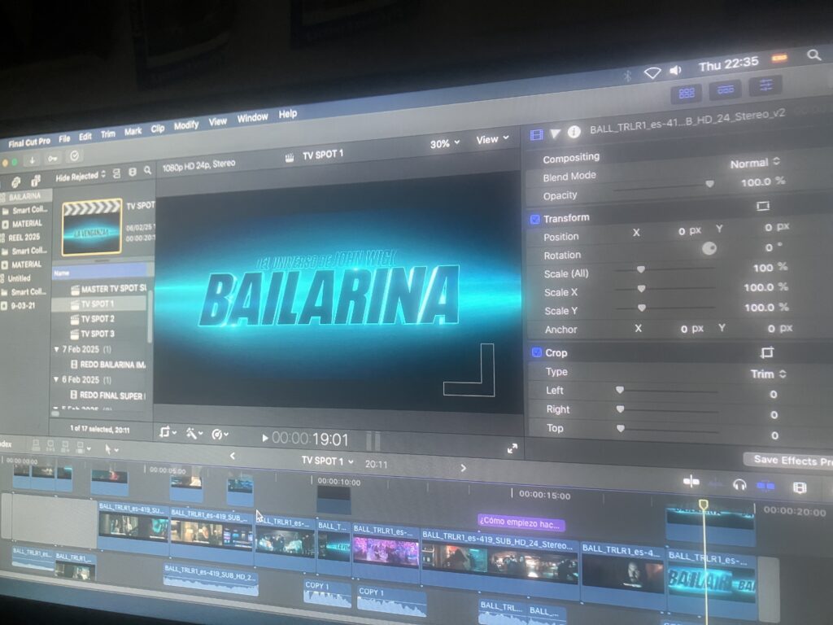The width and height of the screenshot is (833, 625).
Task: Open the Background Tasks checkmark icon
Action: pyautogui.click(x=74, y=156)
